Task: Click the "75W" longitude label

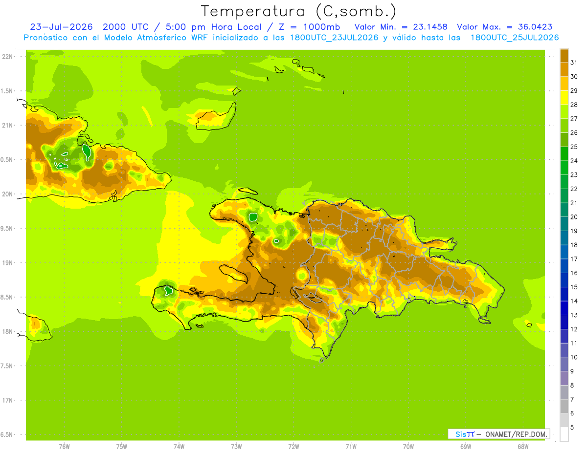Action: [122, 447]
